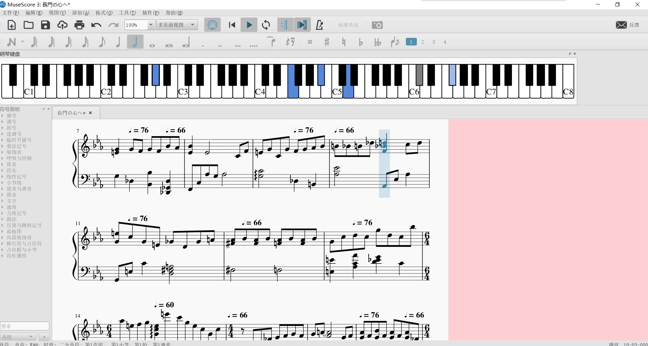Viewport: 648px width, 346px height.
Task: Undo the last action
Action: click(x=96, y=25)
